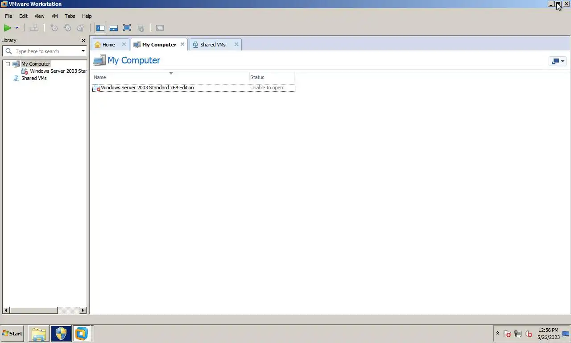Viewport: 571px width, 343px height.
Task: Open the Edit menu
Action: tap(23, 16)
